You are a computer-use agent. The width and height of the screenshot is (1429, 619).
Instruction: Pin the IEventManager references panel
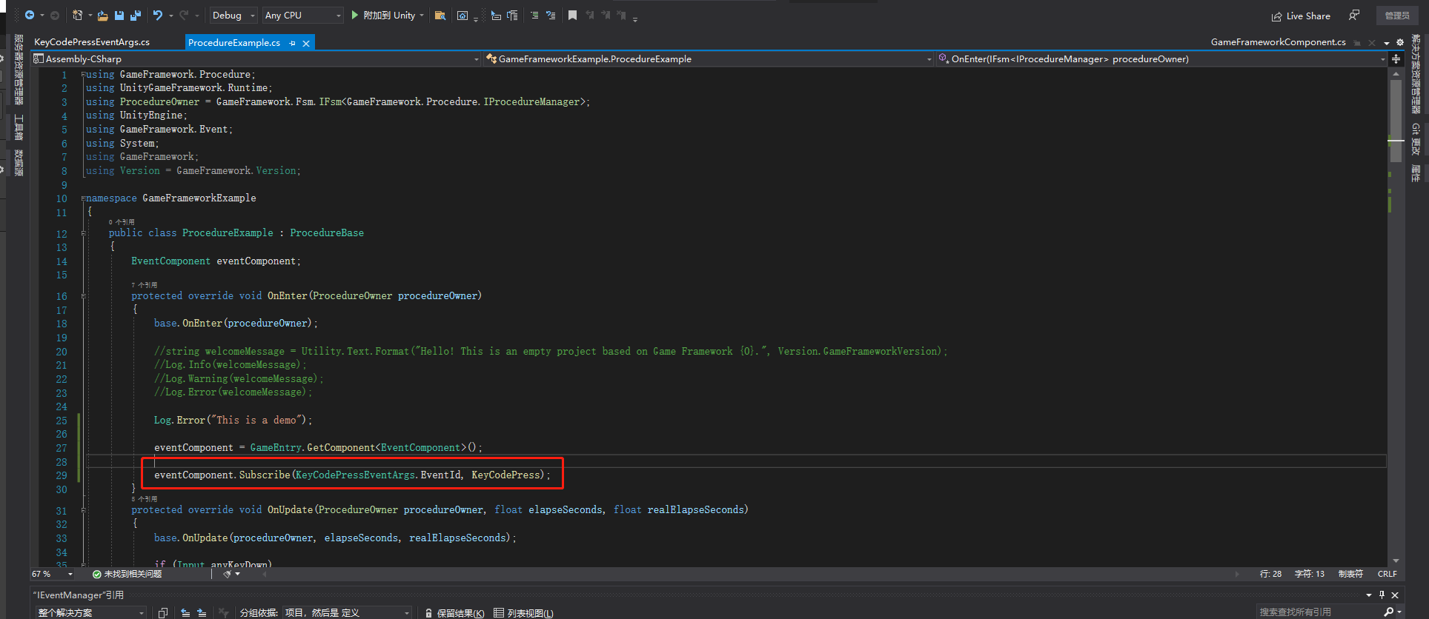click(x=1382, y=595)
